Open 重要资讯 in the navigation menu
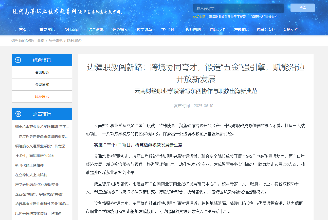 click(47, 29)
